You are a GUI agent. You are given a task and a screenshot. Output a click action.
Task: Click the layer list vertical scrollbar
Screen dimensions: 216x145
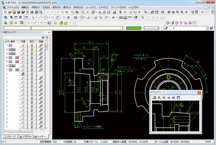coord(47,87)
